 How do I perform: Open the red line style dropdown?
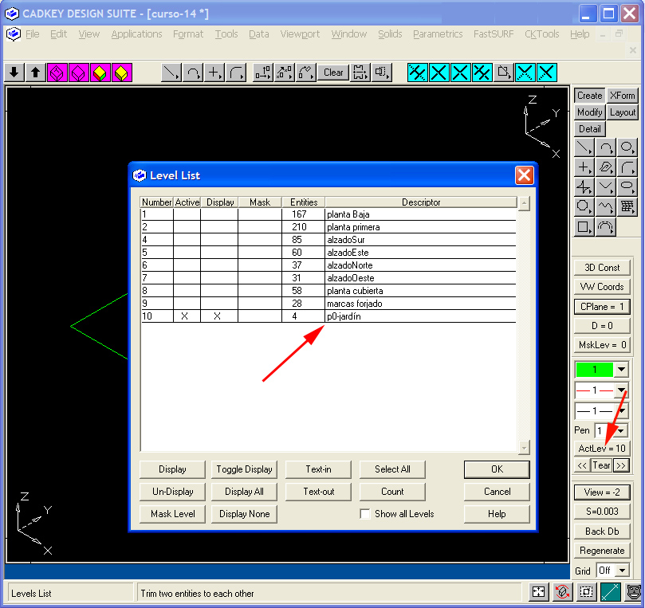621,390
